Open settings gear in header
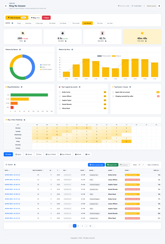165x244 pixels. pyautogui.click(x=159, y=6)
